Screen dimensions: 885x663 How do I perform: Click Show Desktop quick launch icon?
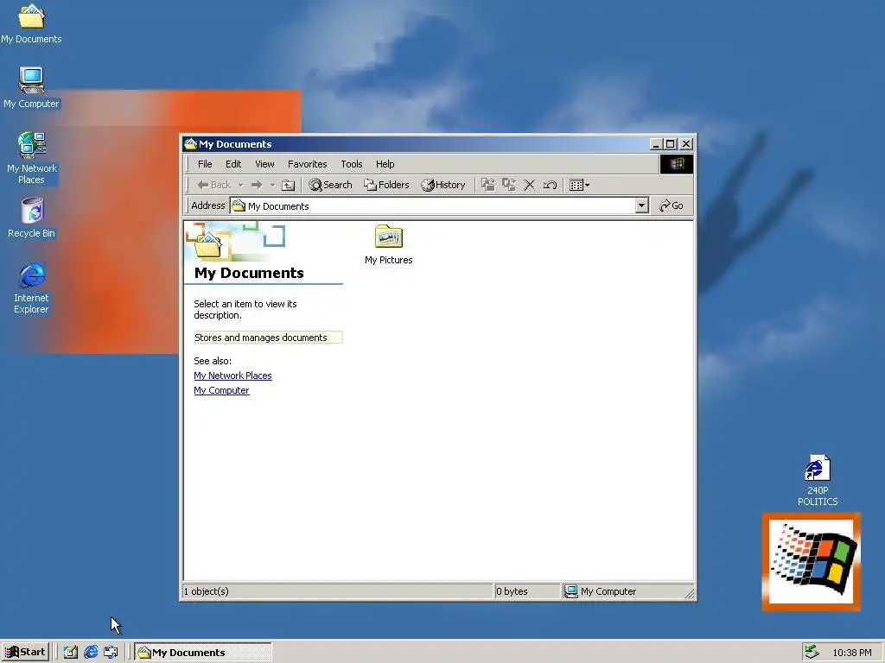[x=71, y=653]
